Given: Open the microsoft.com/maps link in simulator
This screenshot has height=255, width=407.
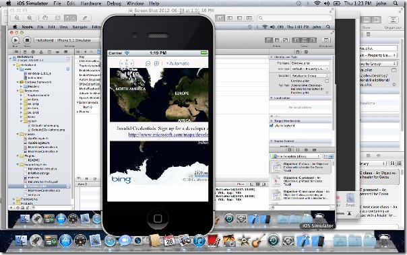Looking at the screenshot, I should coord(168,135).
